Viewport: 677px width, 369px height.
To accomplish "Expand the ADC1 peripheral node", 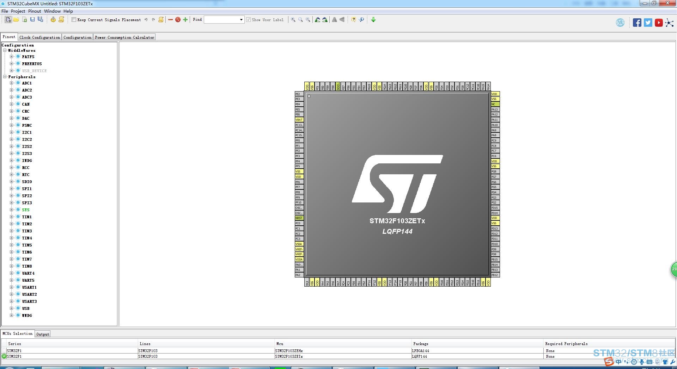I will click(x=11, y=83).
